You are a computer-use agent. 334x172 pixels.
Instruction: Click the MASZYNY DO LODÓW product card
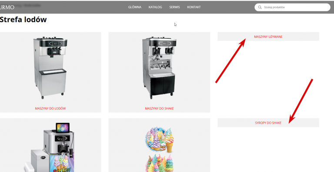[50, 72]
